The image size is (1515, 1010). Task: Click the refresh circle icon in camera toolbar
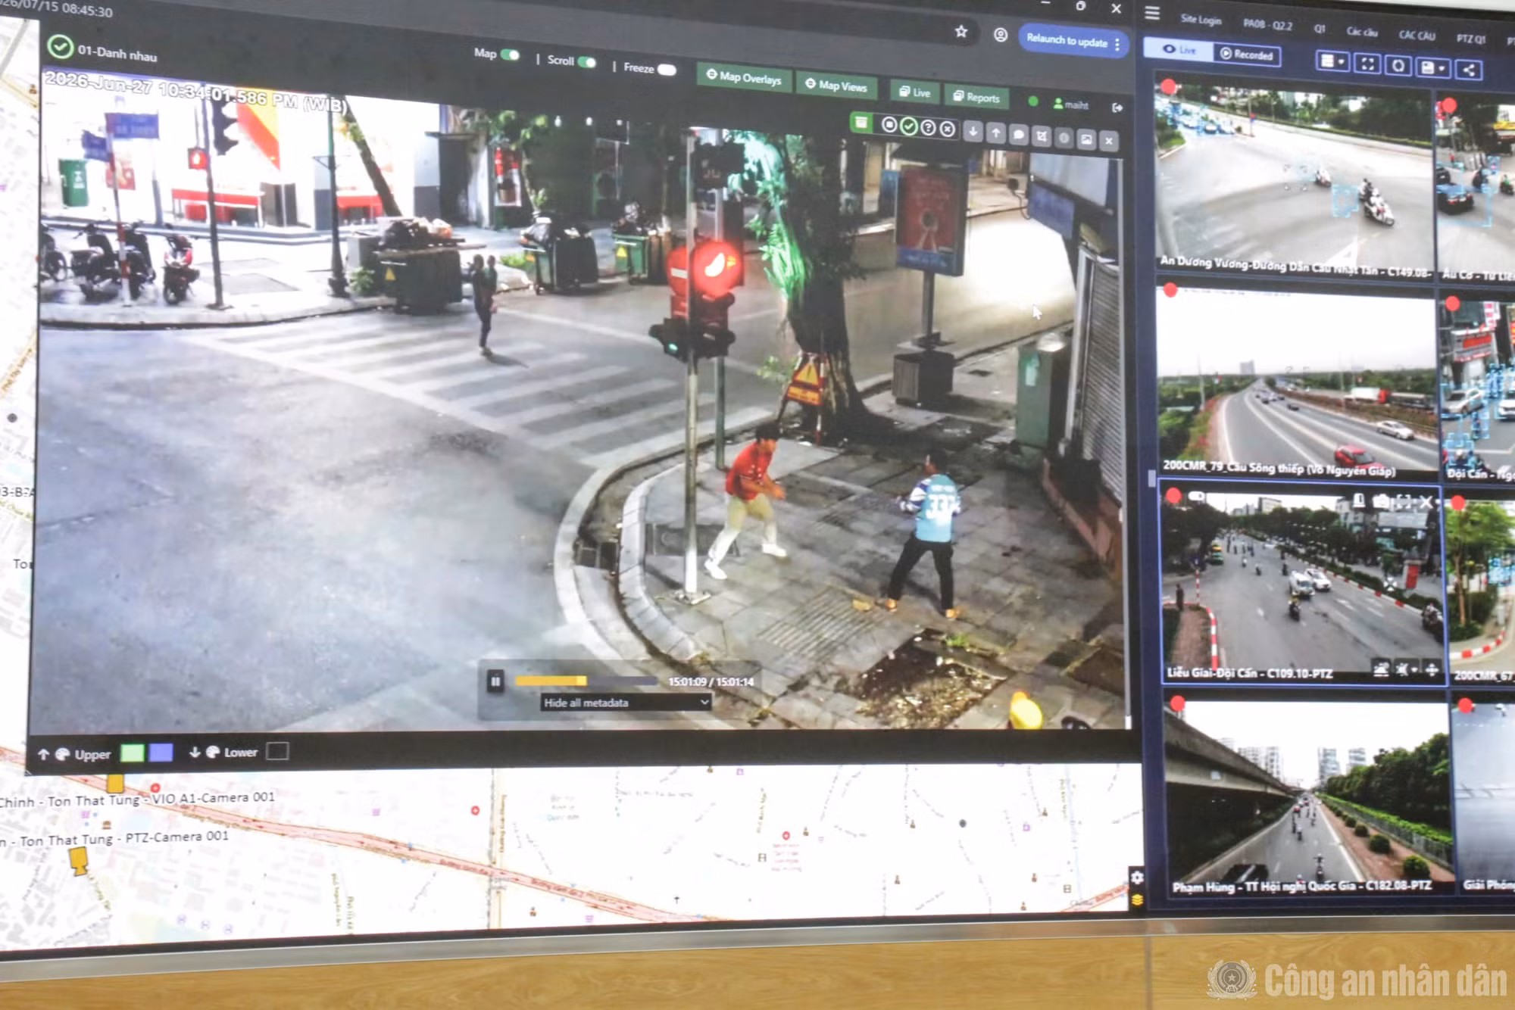1398,66
